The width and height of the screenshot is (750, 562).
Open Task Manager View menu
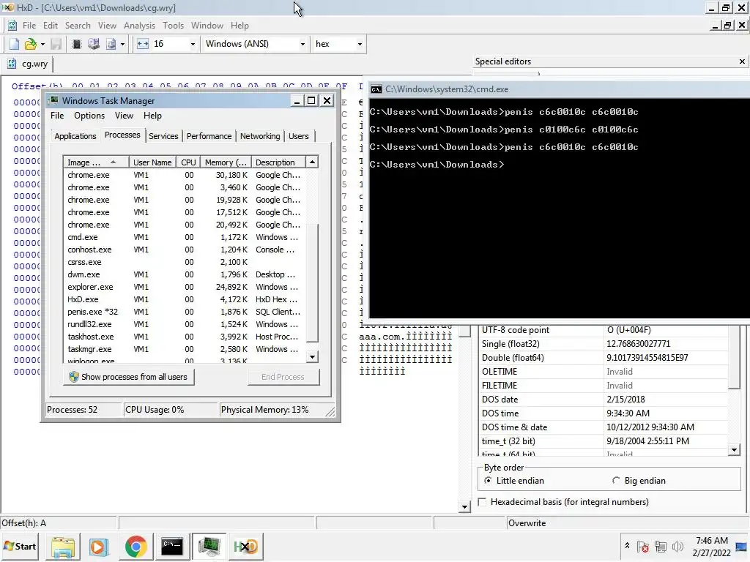click(124, 116)
